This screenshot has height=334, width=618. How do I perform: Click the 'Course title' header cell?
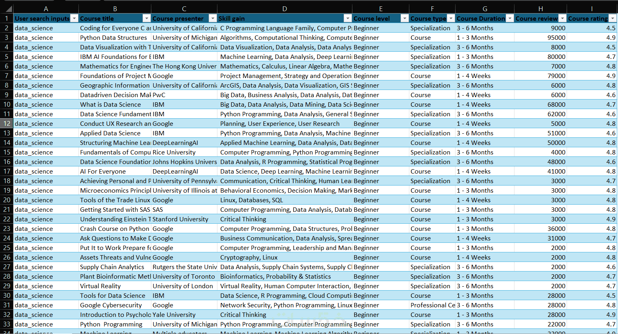115,18
